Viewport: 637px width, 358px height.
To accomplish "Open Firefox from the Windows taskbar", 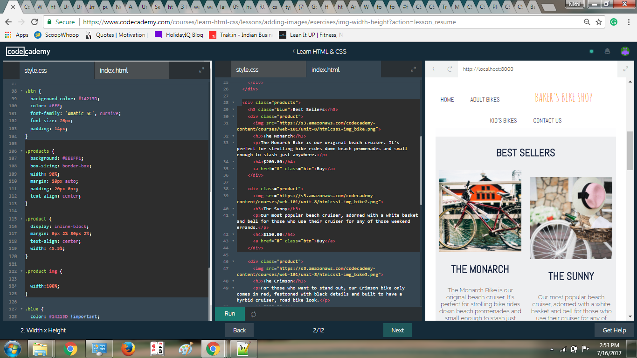I will 128,349.
